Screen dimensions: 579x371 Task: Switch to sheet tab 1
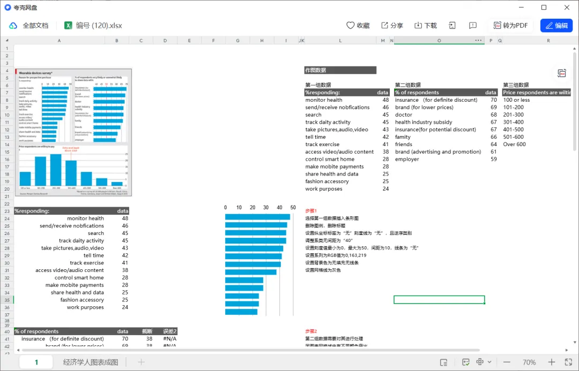[36, 362]
